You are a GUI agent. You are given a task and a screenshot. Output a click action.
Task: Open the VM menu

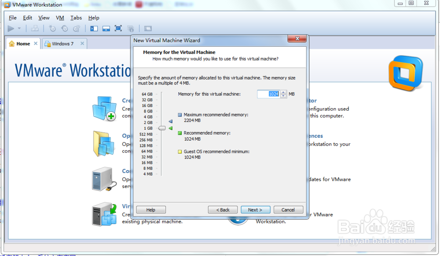[60, 18]
